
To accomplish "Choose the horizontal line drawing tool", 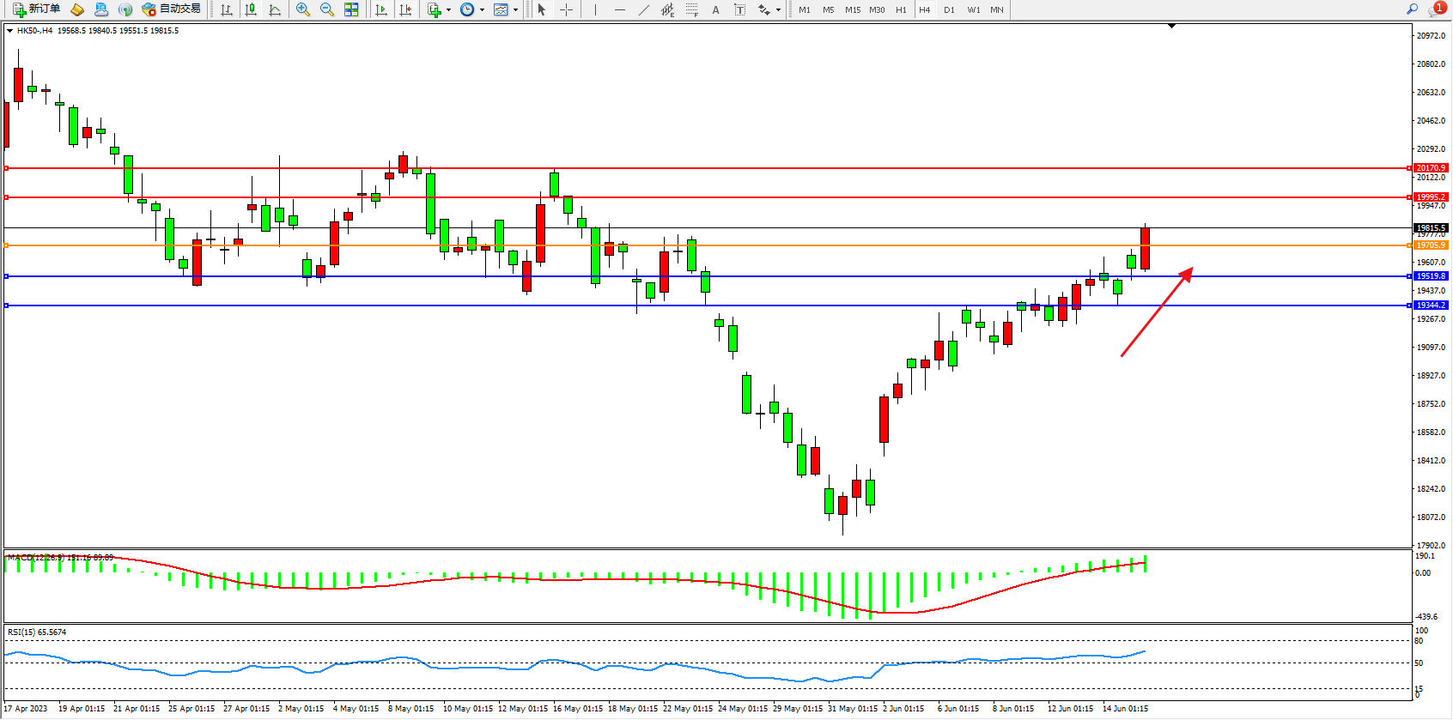I will 619,9.
